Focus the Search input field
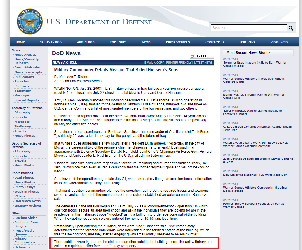 (249, 28)
